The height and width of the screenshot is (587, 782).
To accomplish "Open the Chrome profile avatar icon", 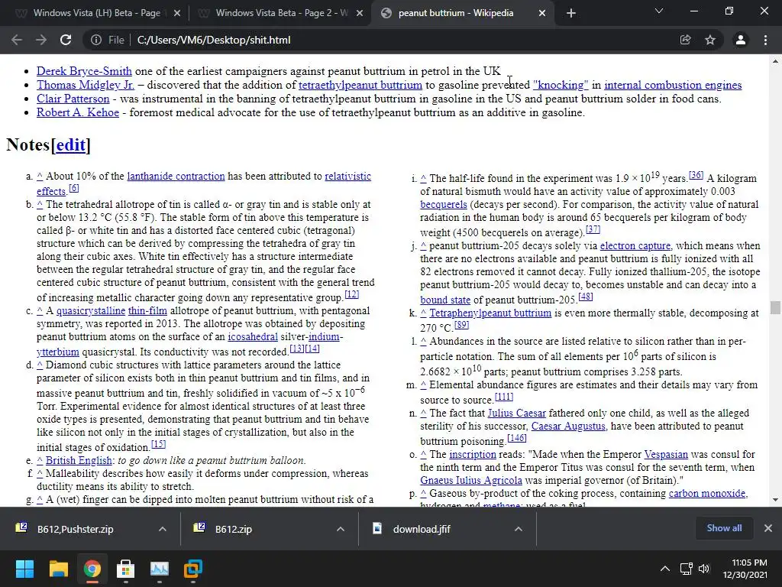I will click(x=741, y=40).
